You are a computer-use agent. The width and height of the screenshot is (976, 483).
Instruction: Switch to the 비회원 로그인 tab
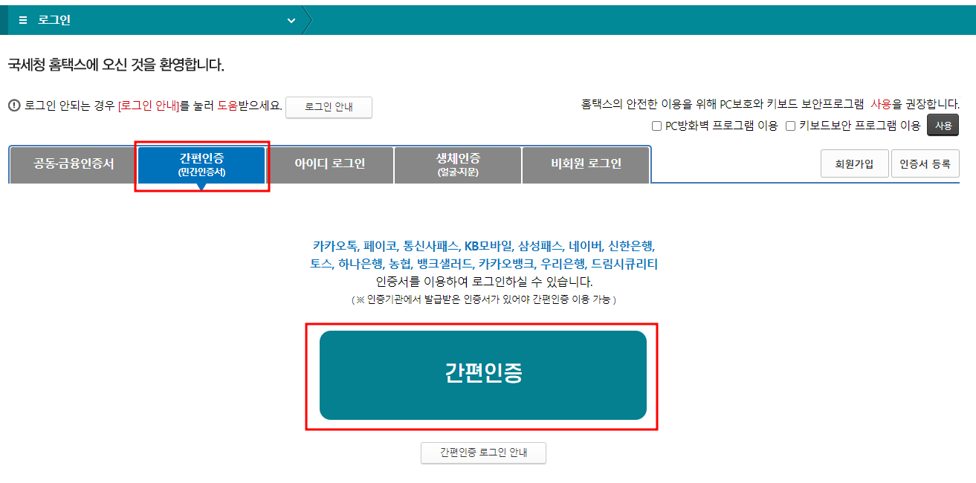coord(586,164)
